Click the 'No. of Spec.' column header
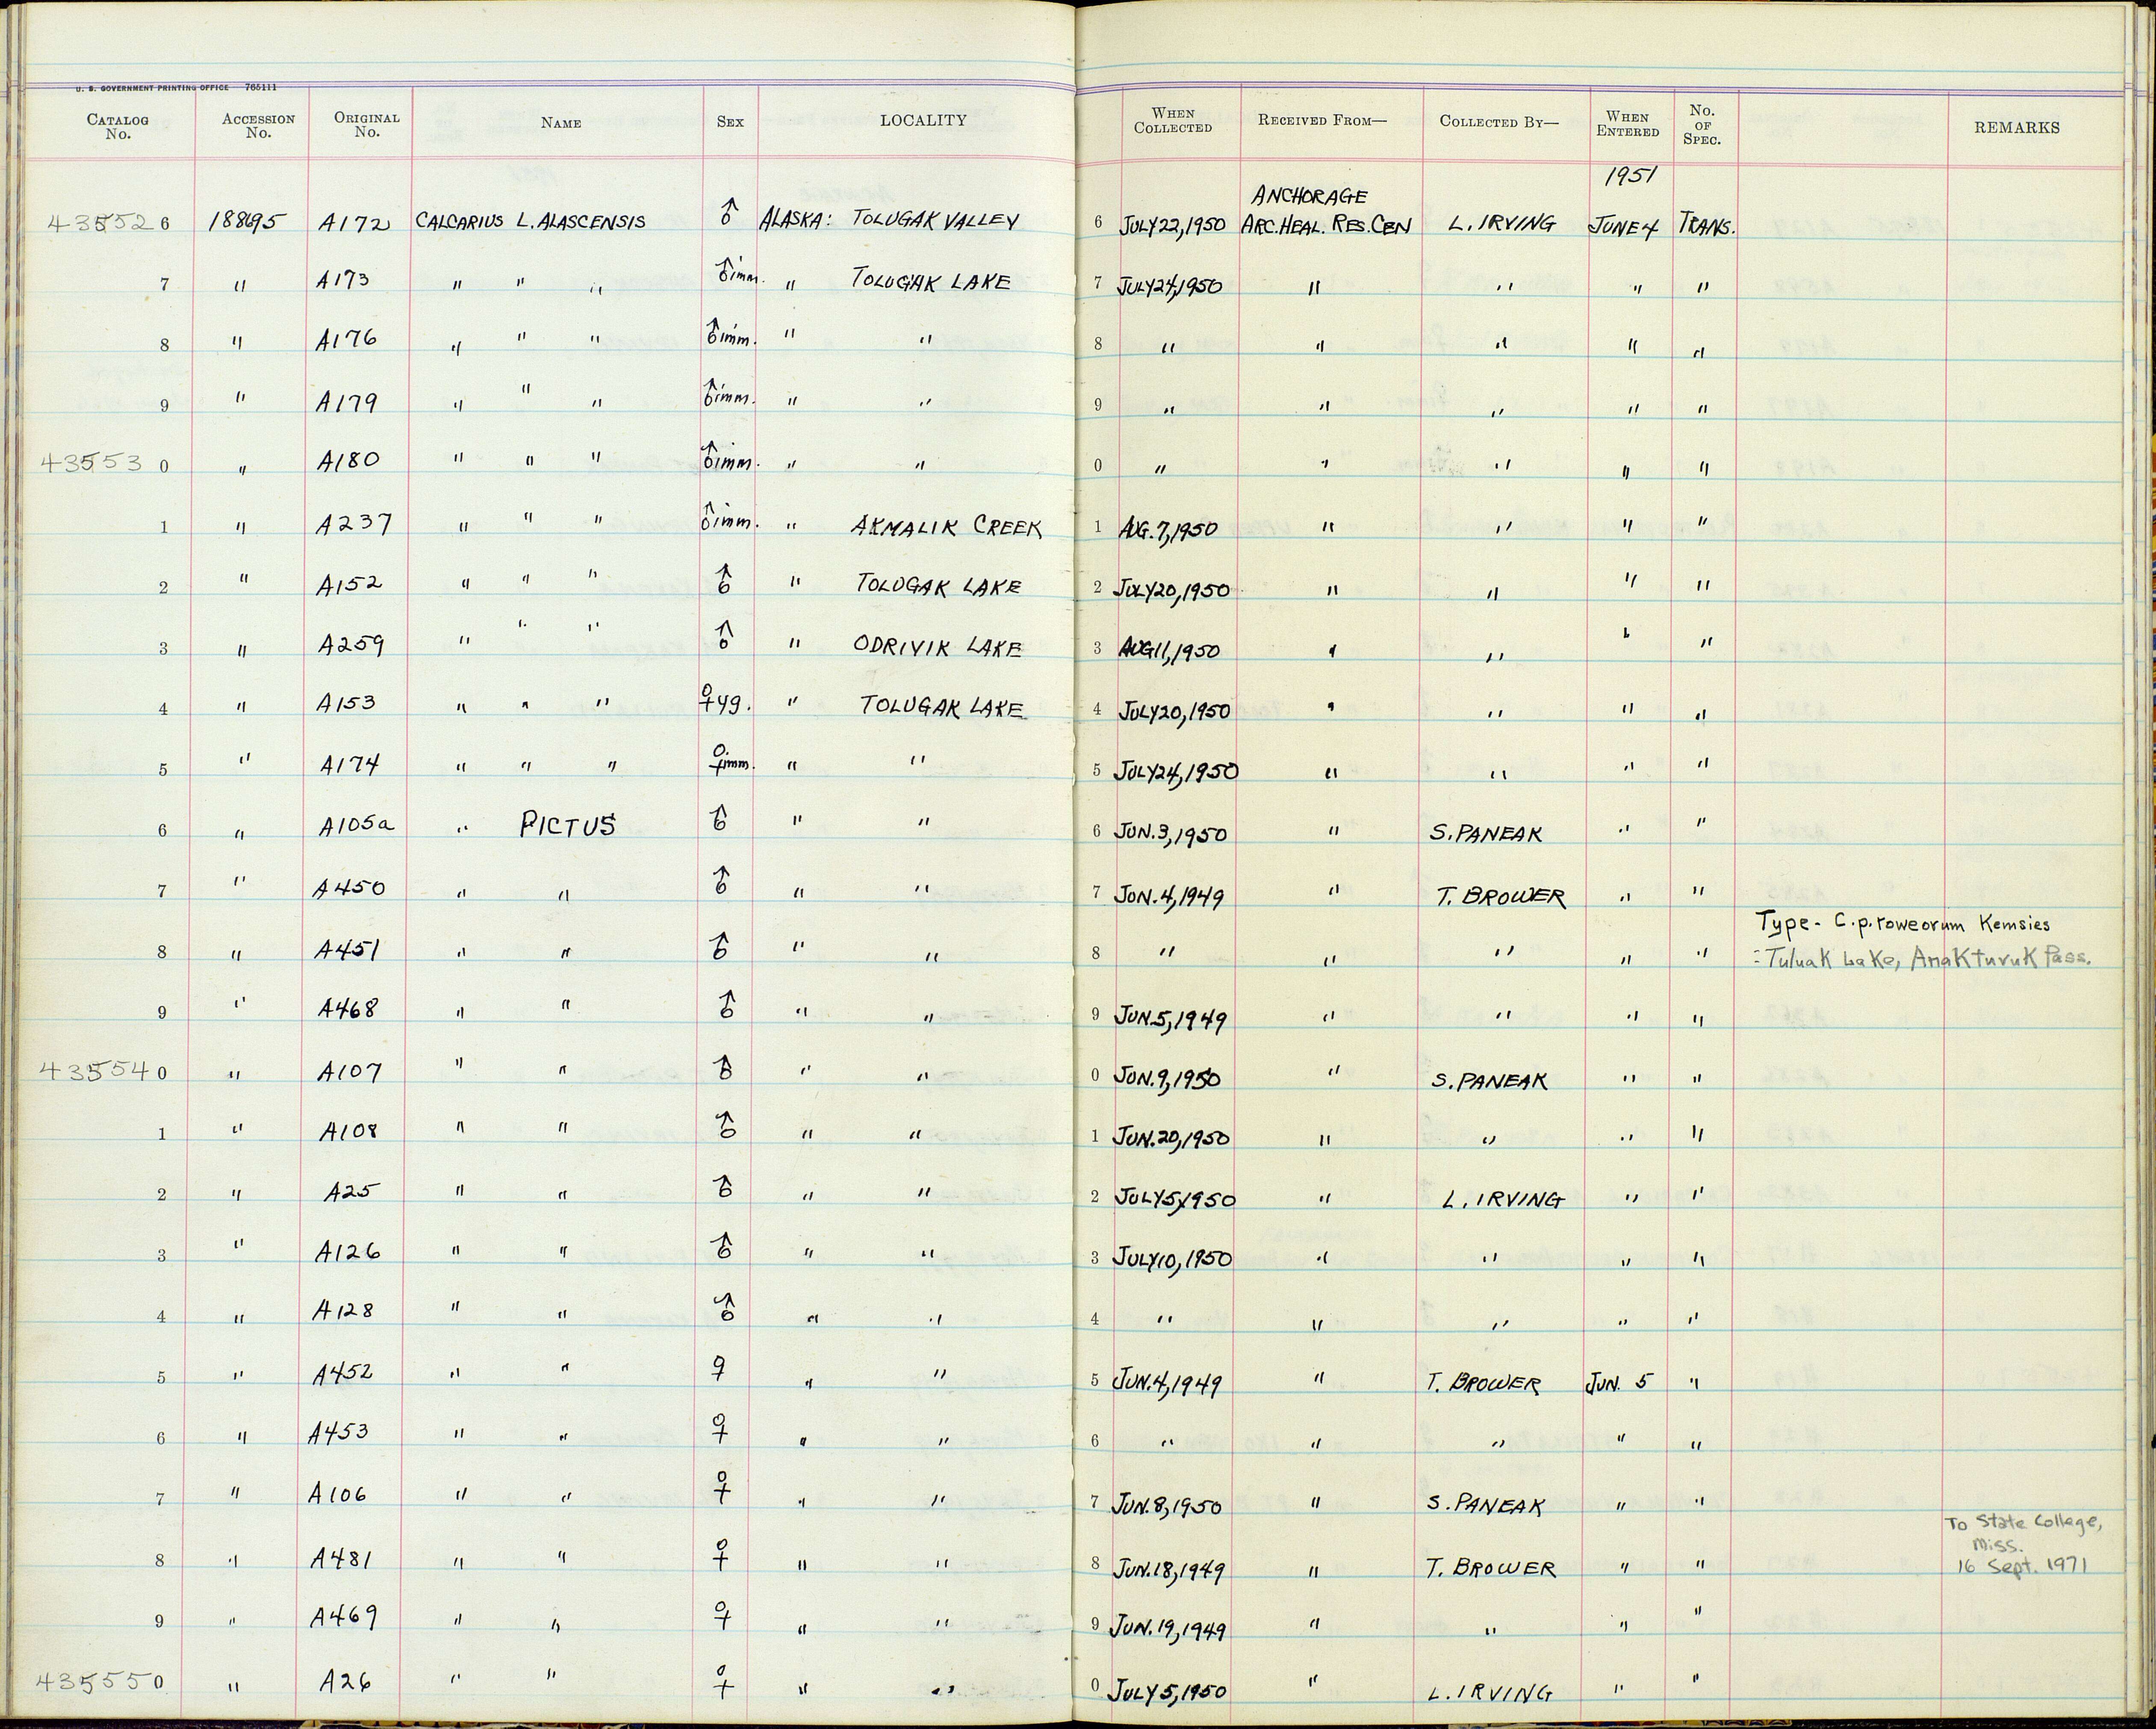The width and height of the screenshot is (2156, 1729). [1701, 125]
